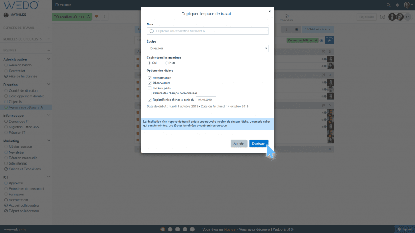Screen dimensions: 415x233
Task: Open the Exporter menu item
Action: (x=63, y=5)
